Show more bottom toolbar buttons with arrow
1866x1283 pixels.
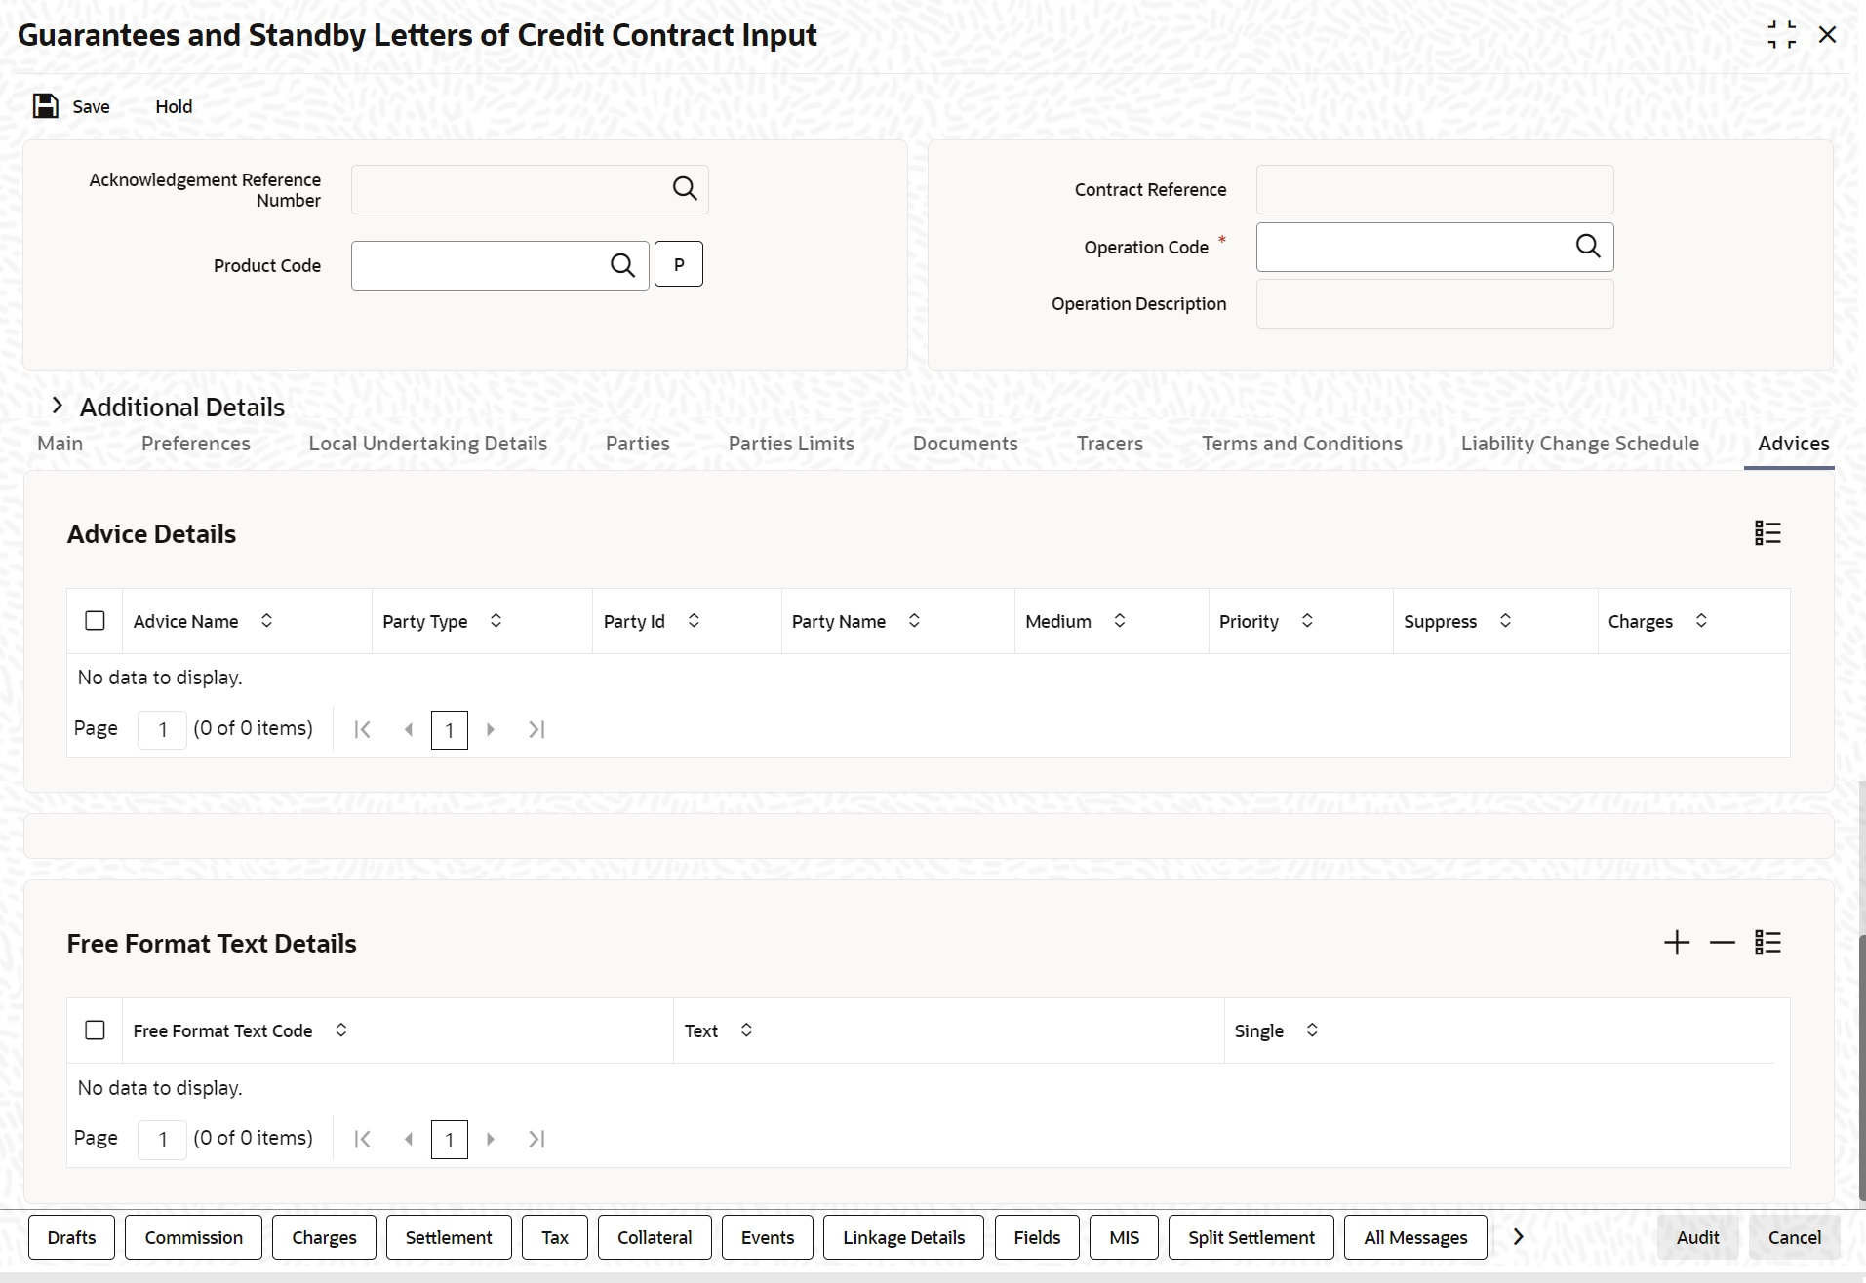(1518, 1237)
